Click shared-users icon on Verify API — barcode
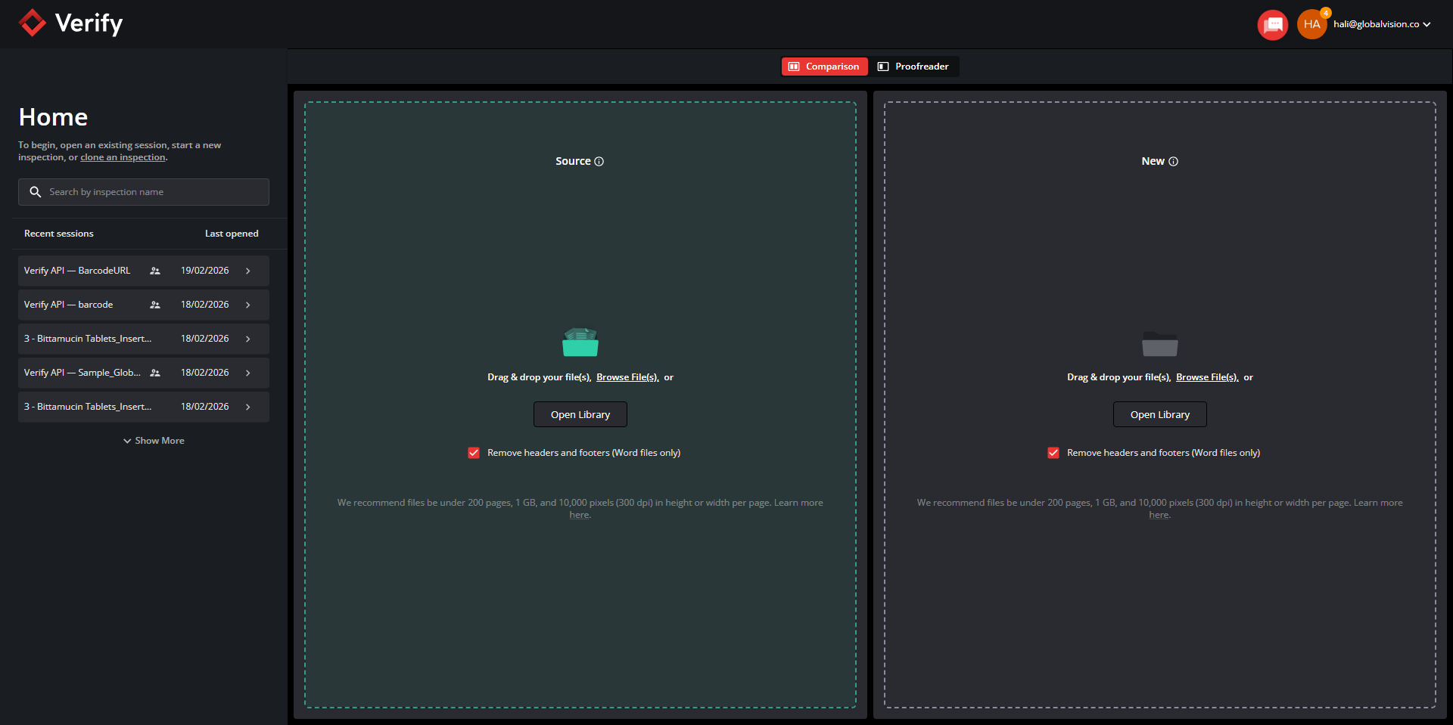 pyautogui.click(x=155, y=305)
